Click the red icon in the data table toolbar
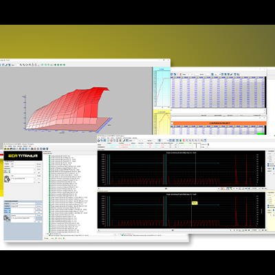The height and width of the screenshot is (275, 275). (181, 74)
